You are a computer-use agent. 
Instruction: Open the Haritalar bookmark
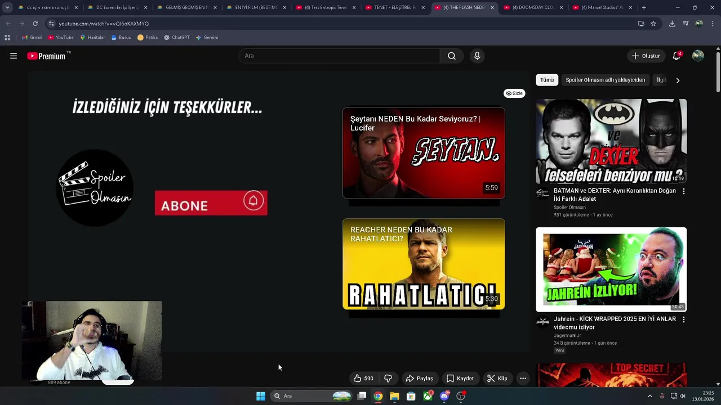pyautogui.click(x=92, y=38)
